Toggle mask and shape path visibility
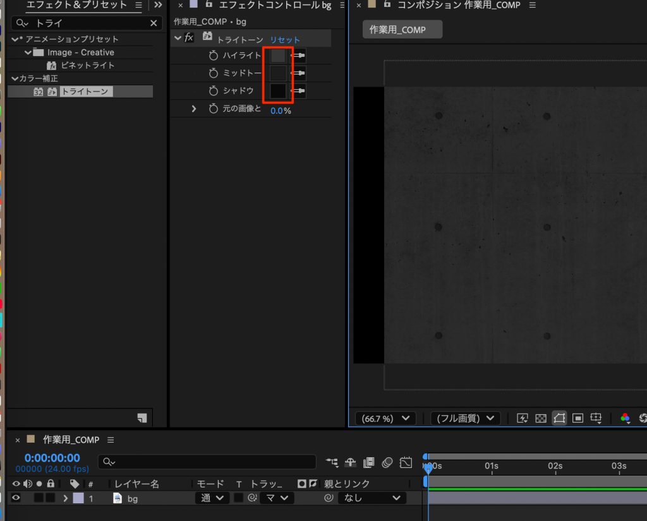This screenshot has width=647, height=521. point(559,418)
